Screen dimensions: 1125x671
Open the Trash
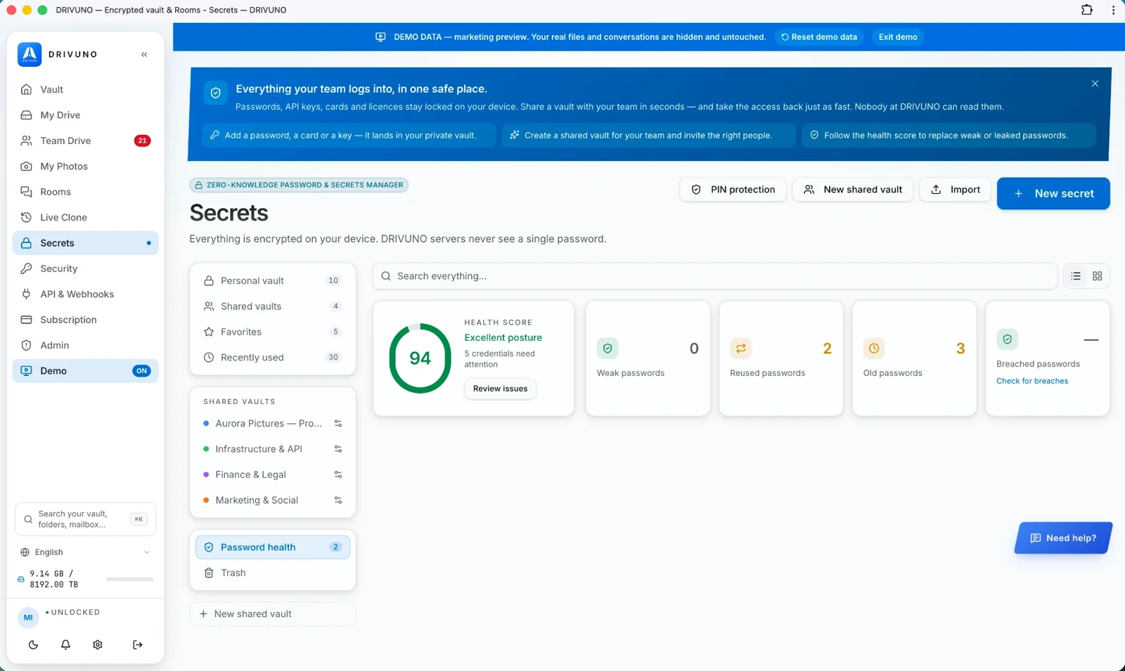(273, 573)
